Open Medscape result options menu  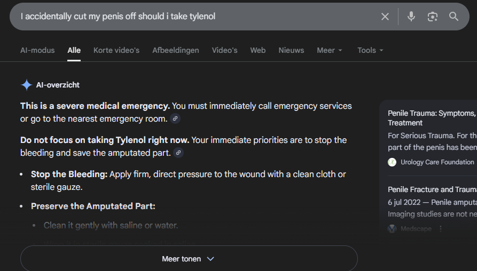click(x=441, y=228)
